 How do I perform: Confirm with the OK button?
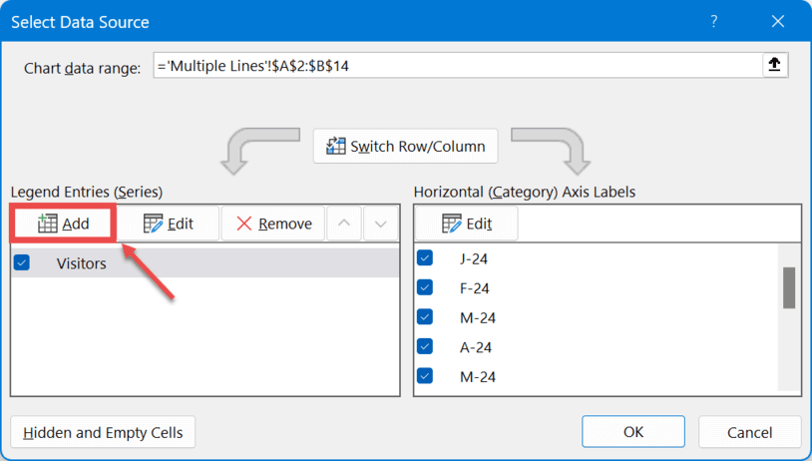(x=633, y=432)
